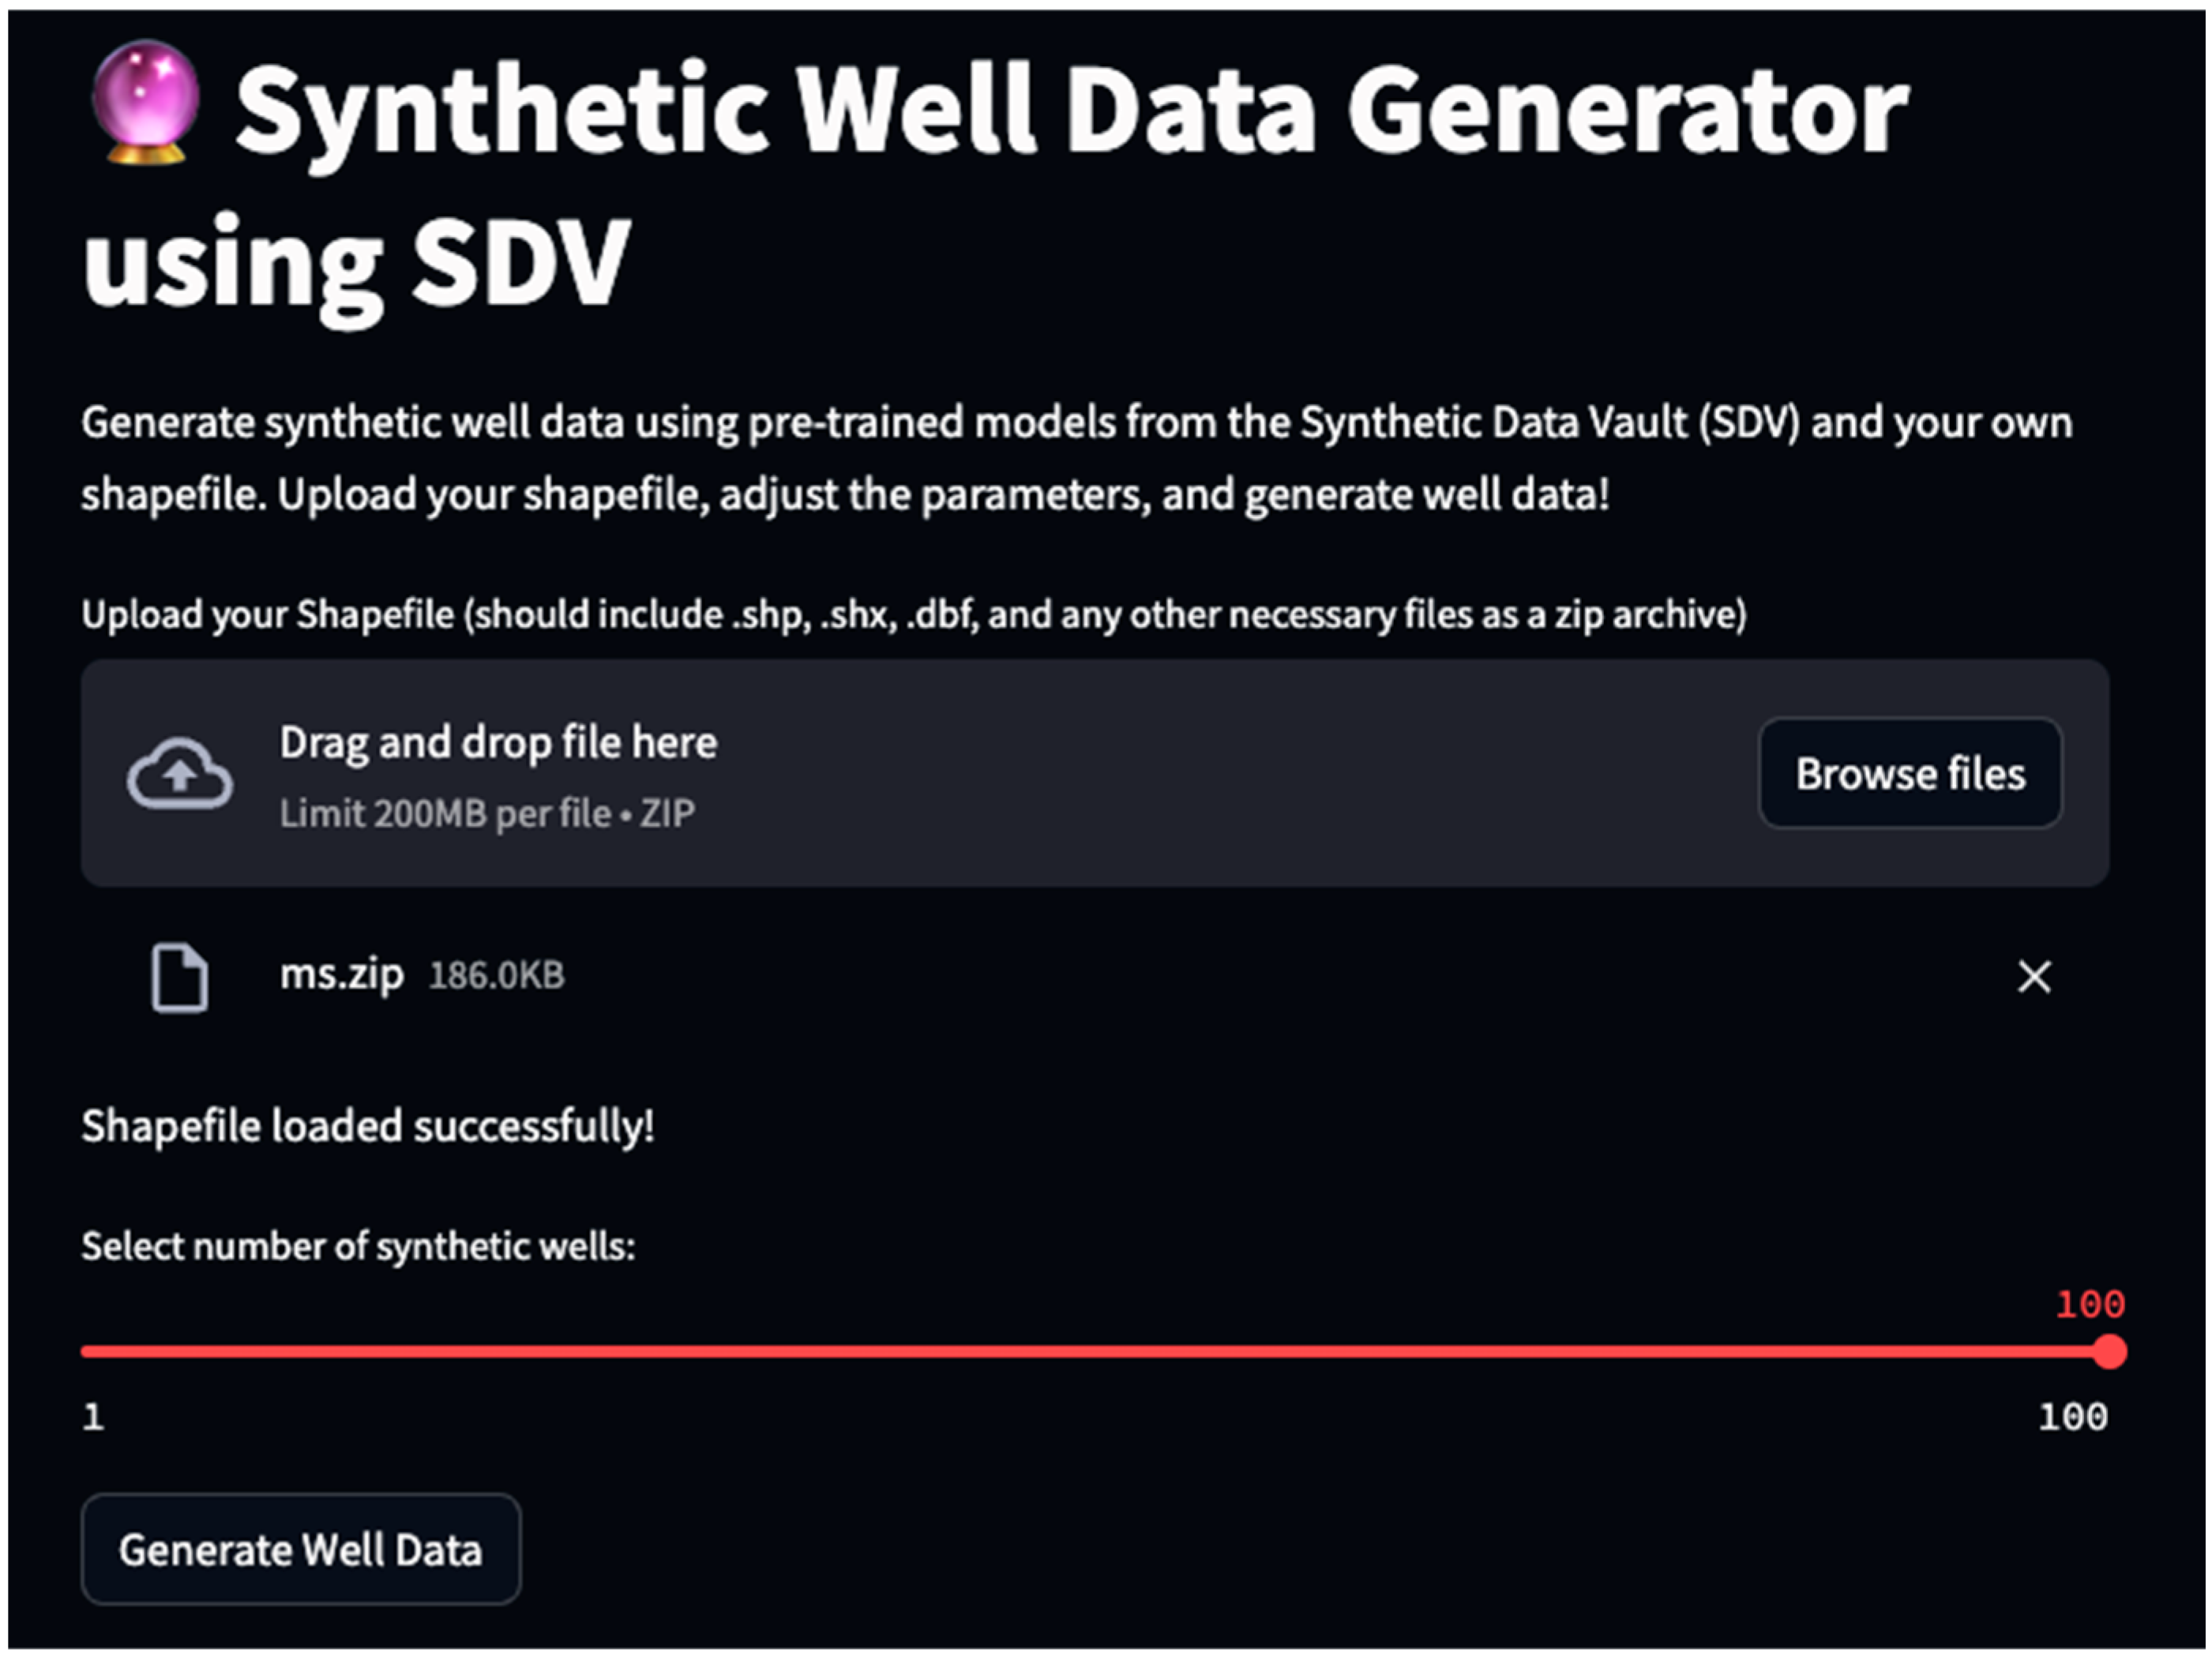
Task: Click the 'Limit 200MB per file • ZIP' text
Action: pos(487,813)
